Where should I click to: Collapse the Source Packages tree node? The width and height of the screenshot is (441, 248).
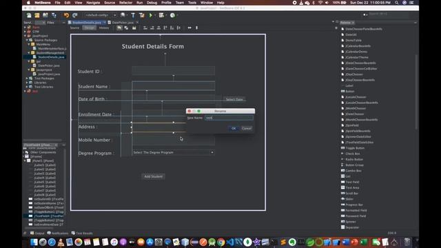coord(27,40)
